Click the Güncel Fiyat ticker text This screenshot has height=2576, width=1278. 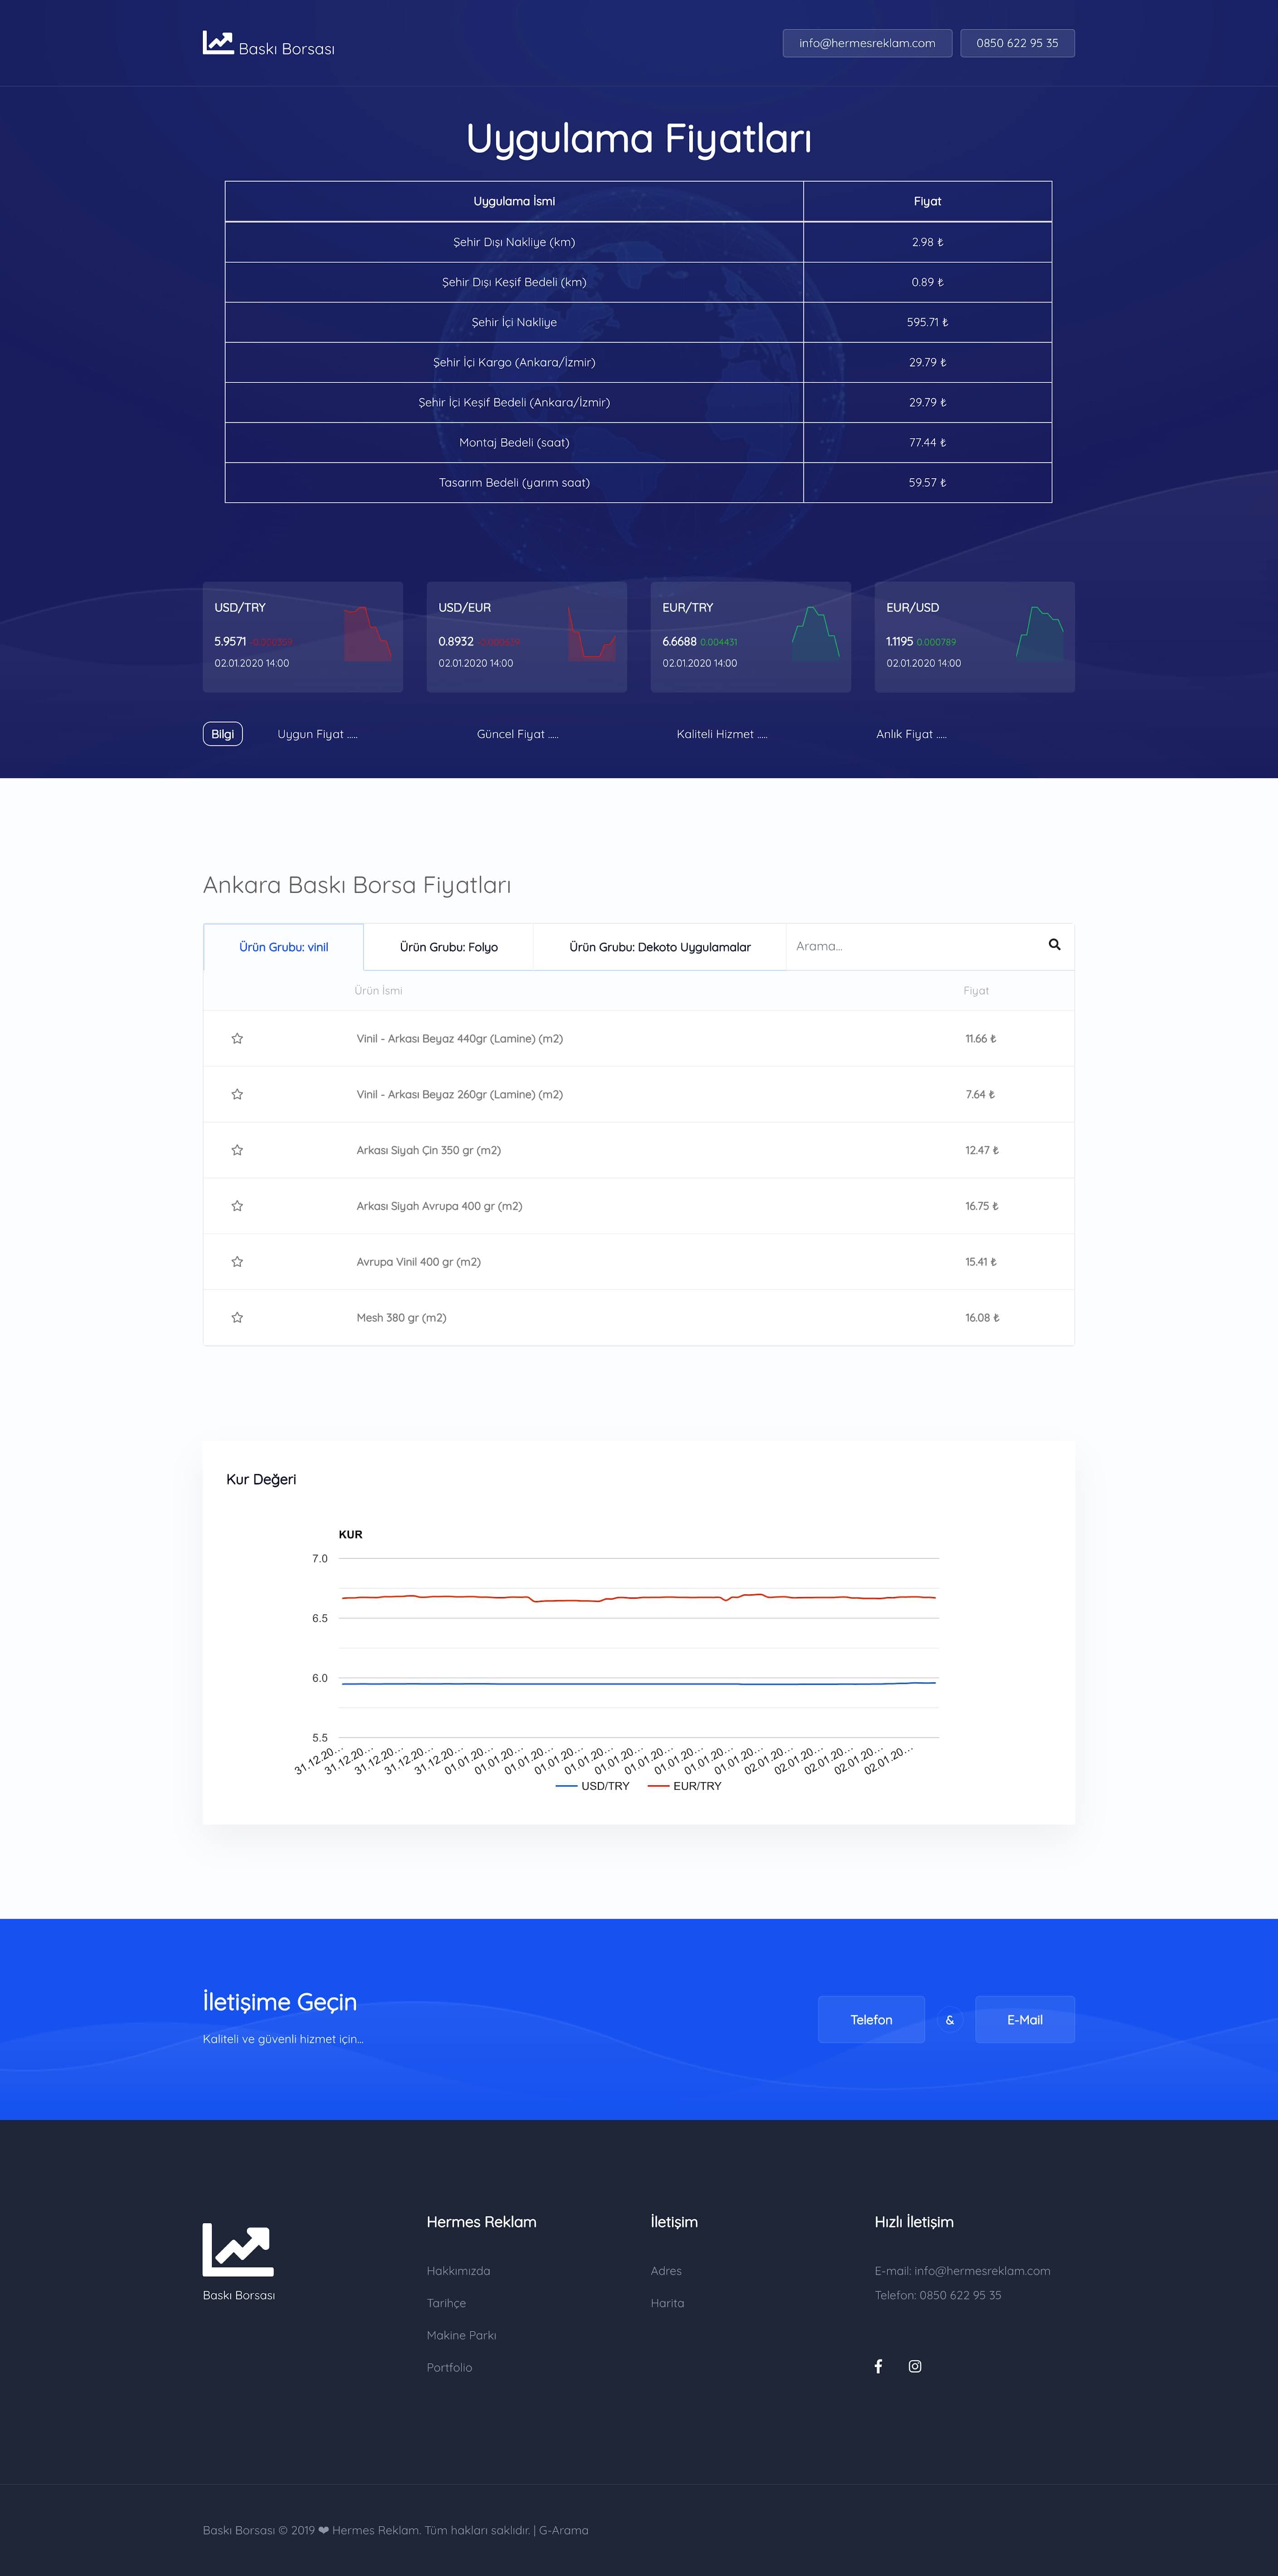click(517, 734)
